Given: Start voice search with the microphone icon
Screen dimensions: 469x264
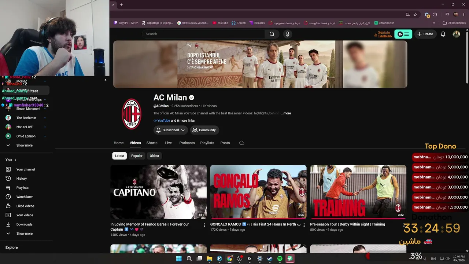Looking at the screenshot, I should [288, 34].
